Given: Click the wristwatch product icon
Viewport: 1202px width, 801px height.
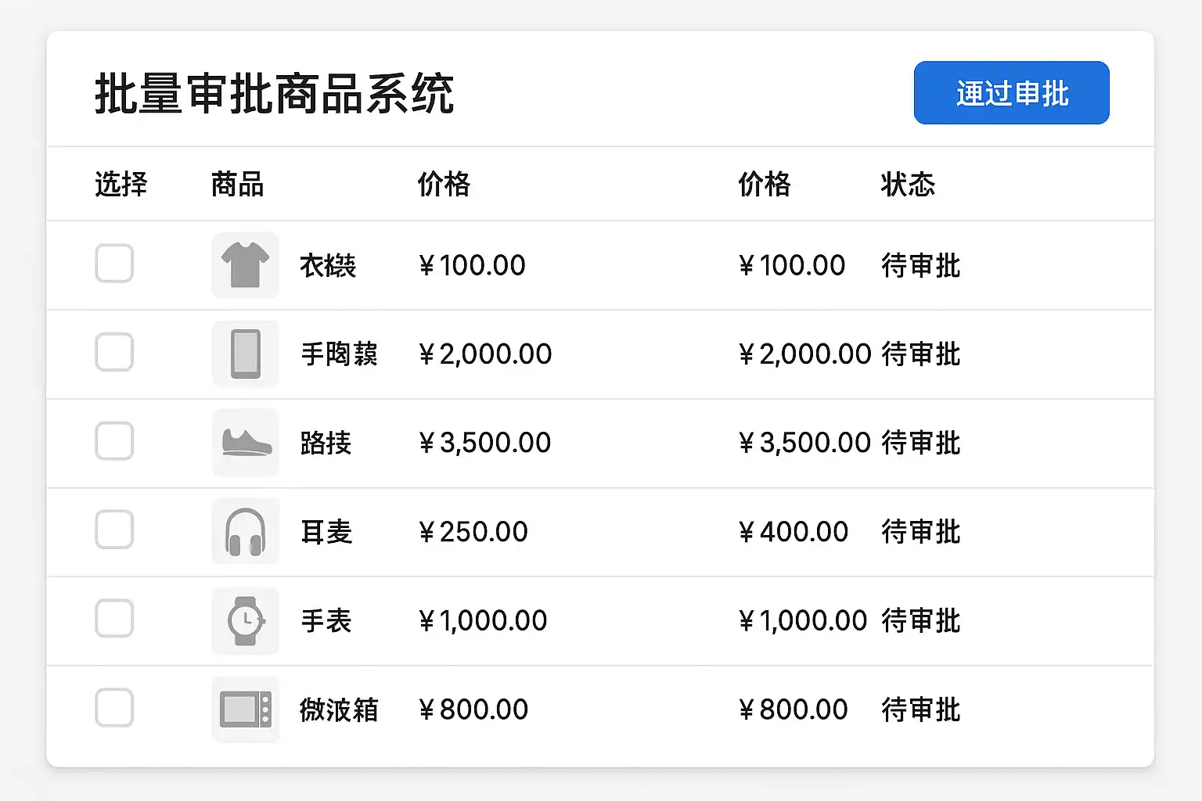Looking at the screenshot, I should pyautogui.click(x=245, y=621).
